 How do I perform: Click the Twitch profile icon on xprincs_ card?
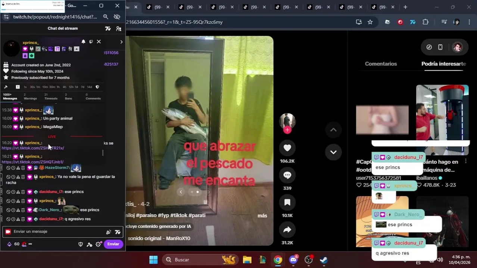point(91,42)
